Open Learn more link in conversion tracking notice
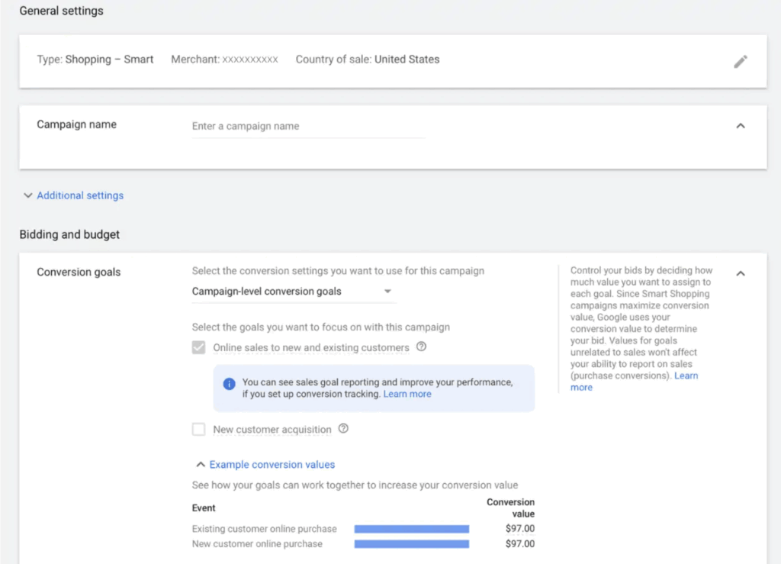 pyautogui.click(x=407, y=394)
